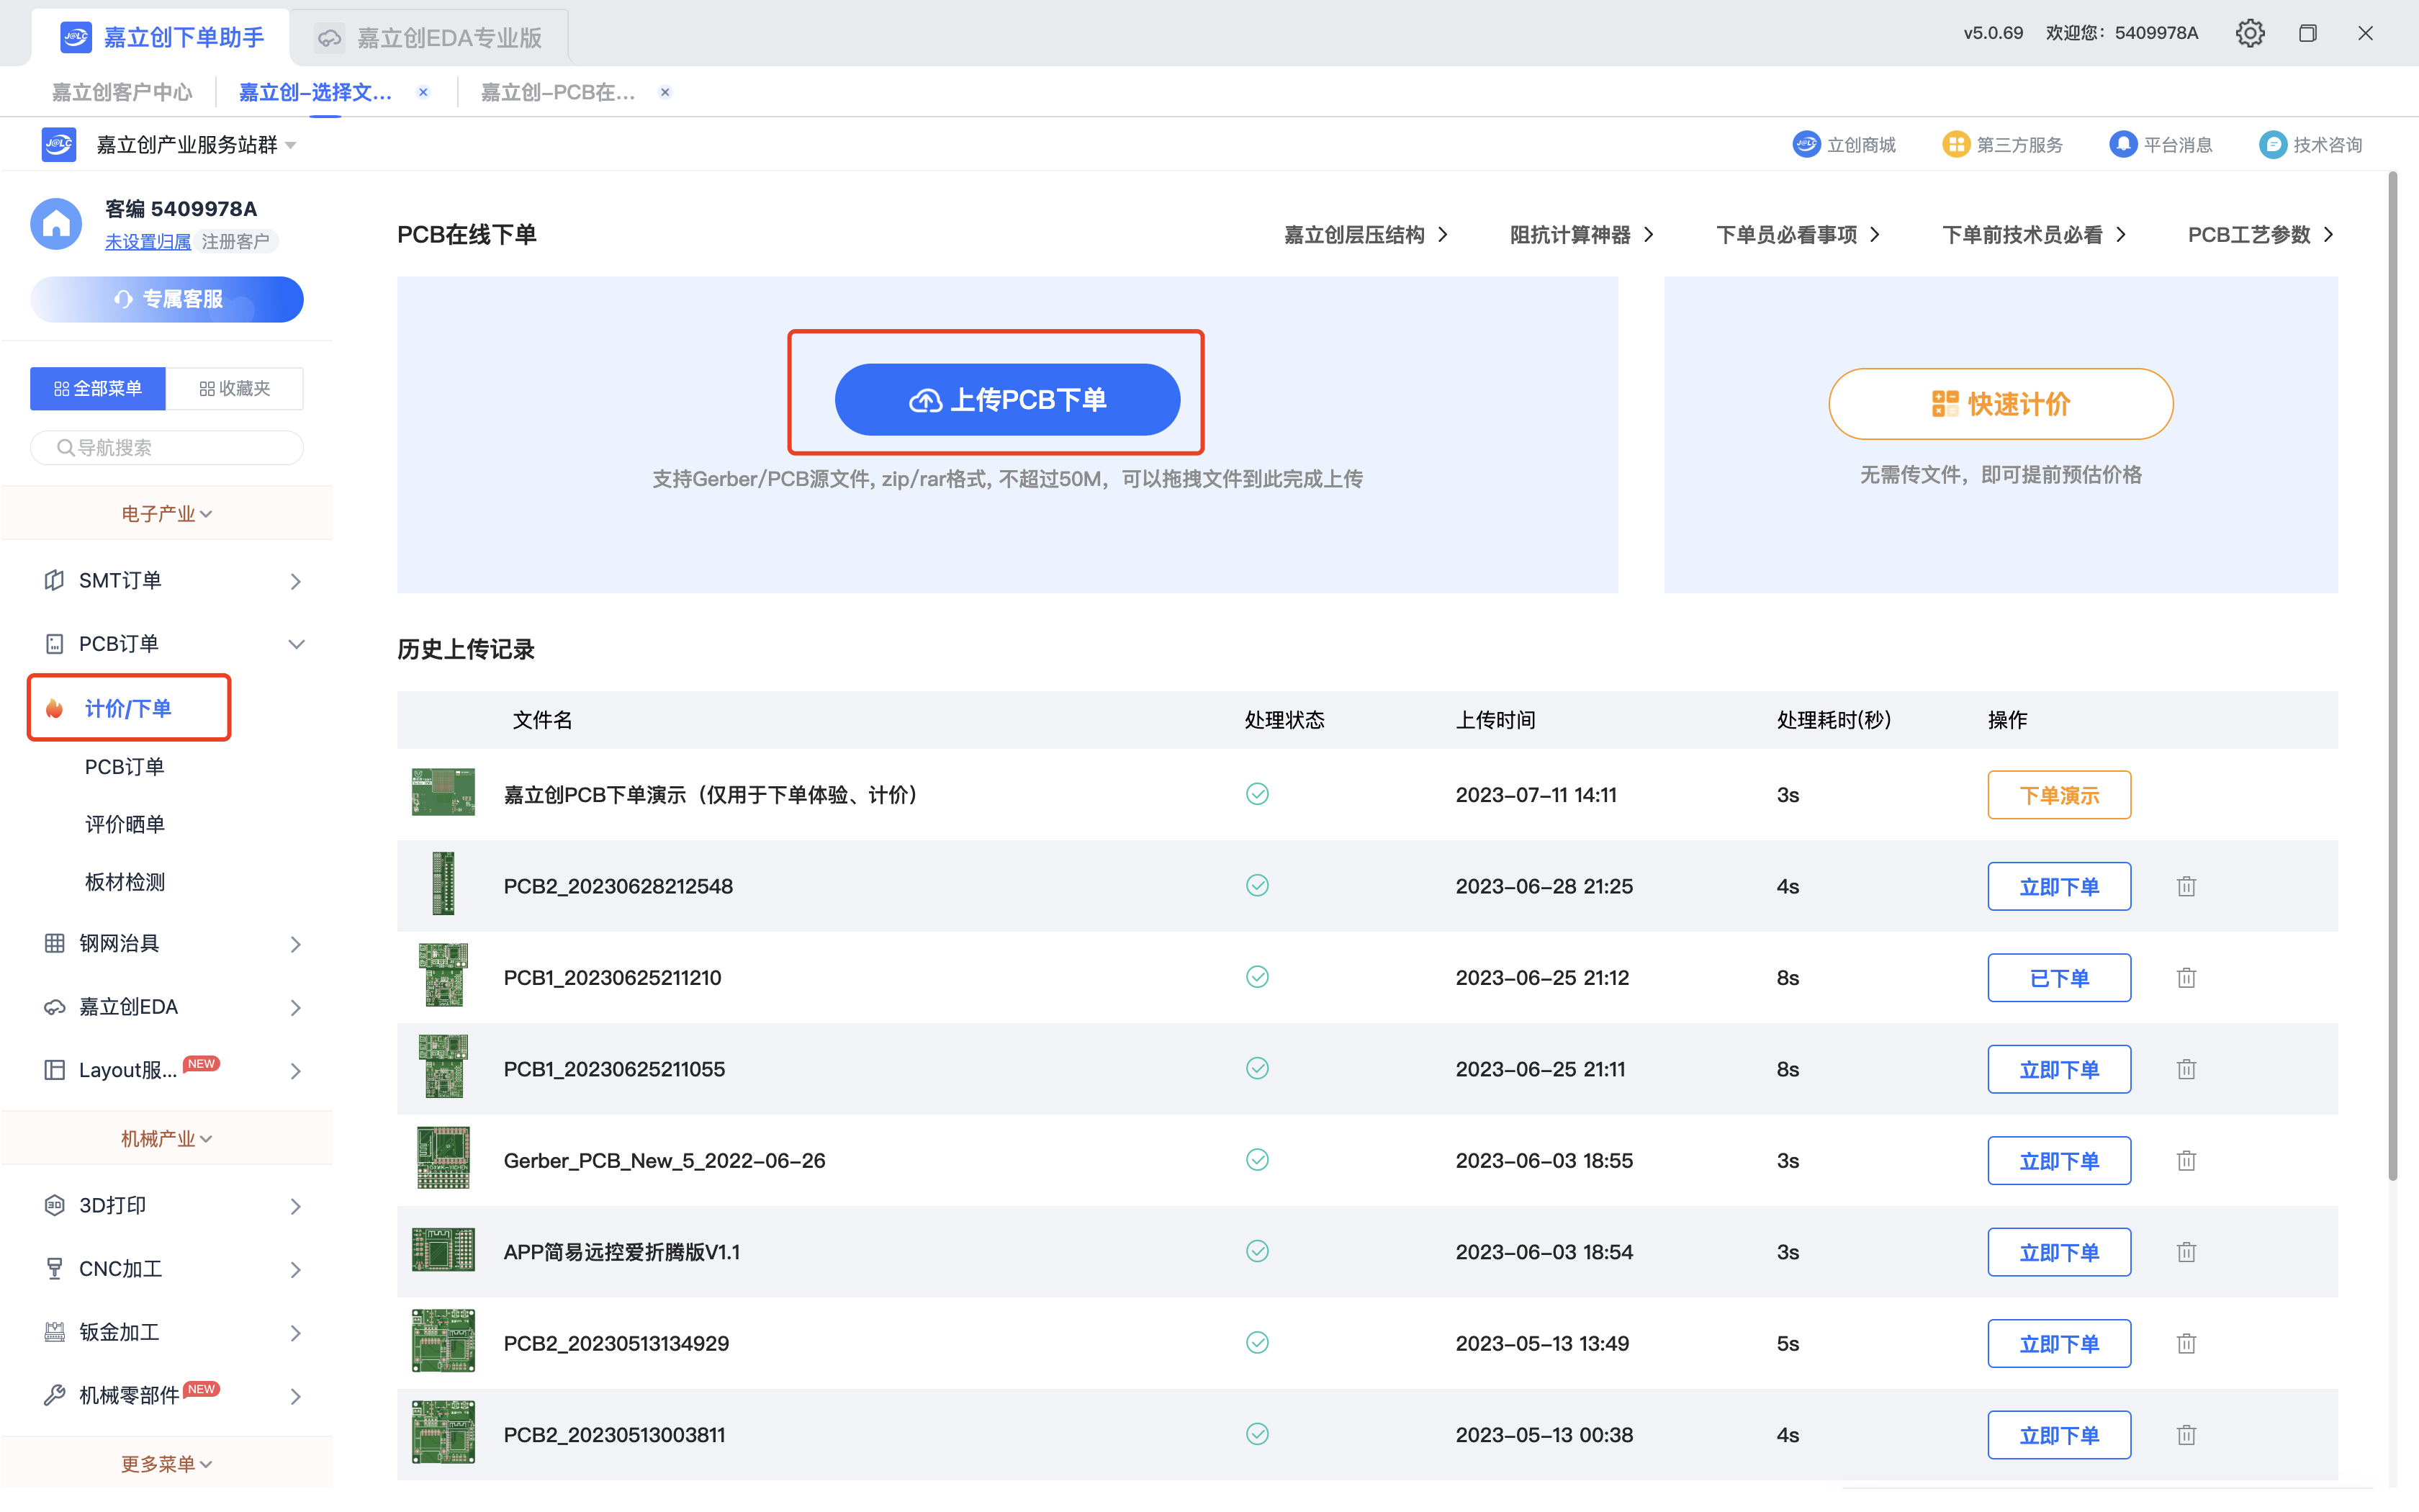This screenshot has width=2419, height=1512.
Task: Click the 钣金加工 sidebar icon
Action: pyautogui.click(x=54, y=1332)
